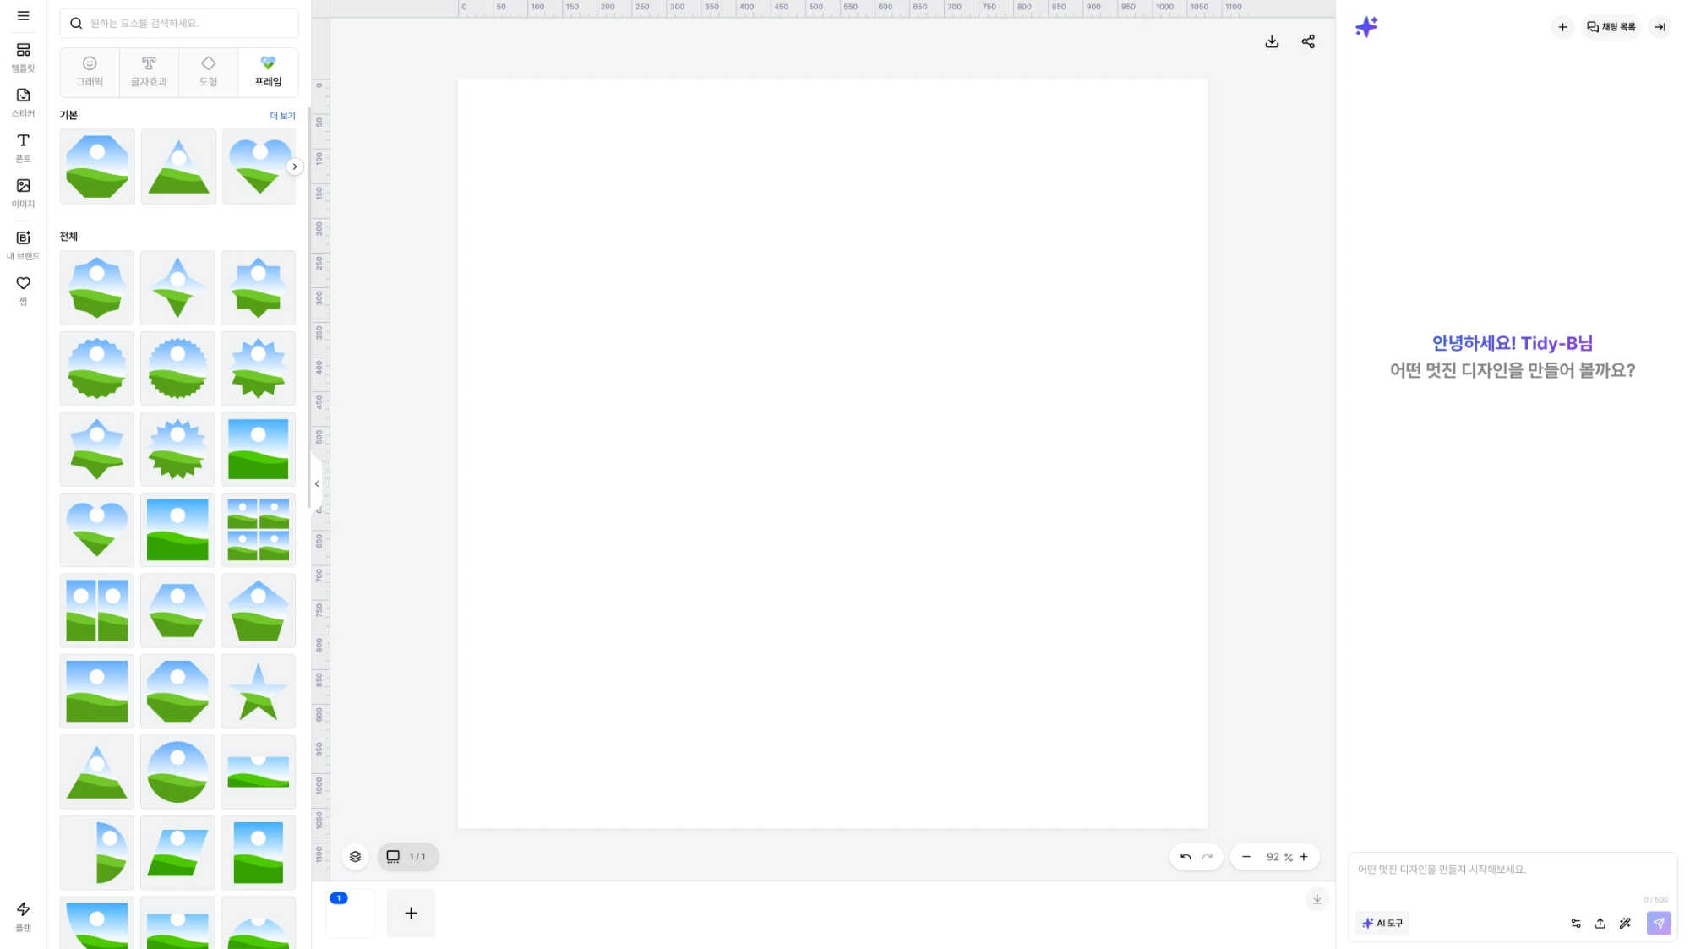1690x949 pixels.
Task: Open the layers panel button
Action: coord(355,856)
